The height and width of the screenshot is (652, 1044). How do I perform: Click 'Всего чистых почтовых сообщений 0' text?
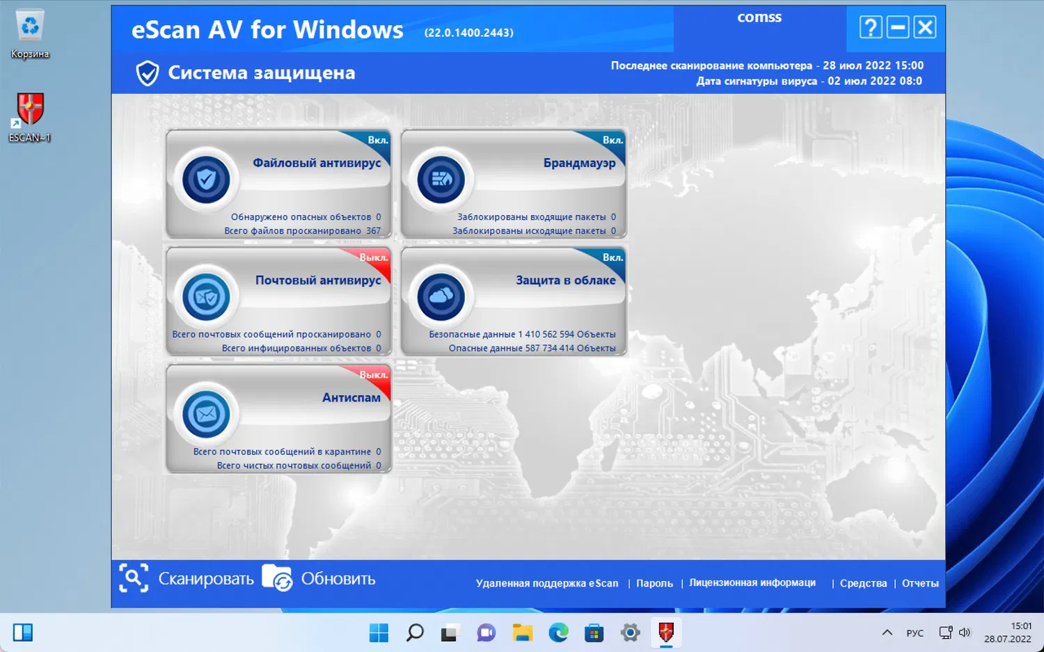pos(299,466)
